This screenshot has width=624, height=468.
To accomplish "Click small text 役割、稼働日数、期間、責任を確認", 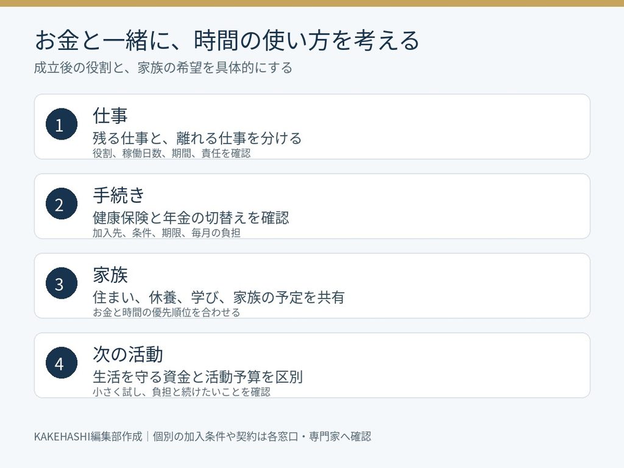I will coord(171,153).
